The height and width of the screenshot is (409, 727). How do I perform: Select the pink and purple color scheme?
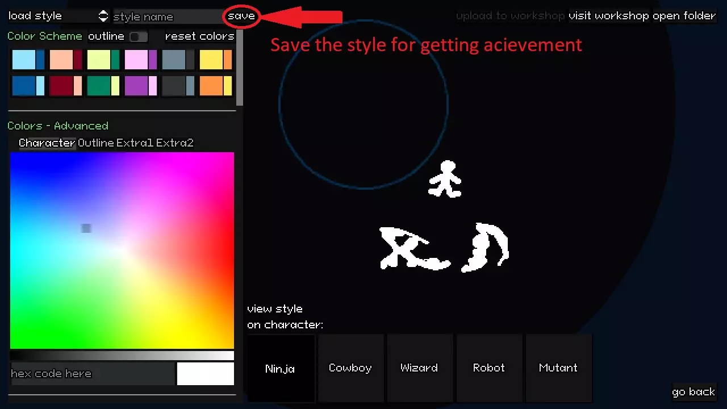coord(141,60)
